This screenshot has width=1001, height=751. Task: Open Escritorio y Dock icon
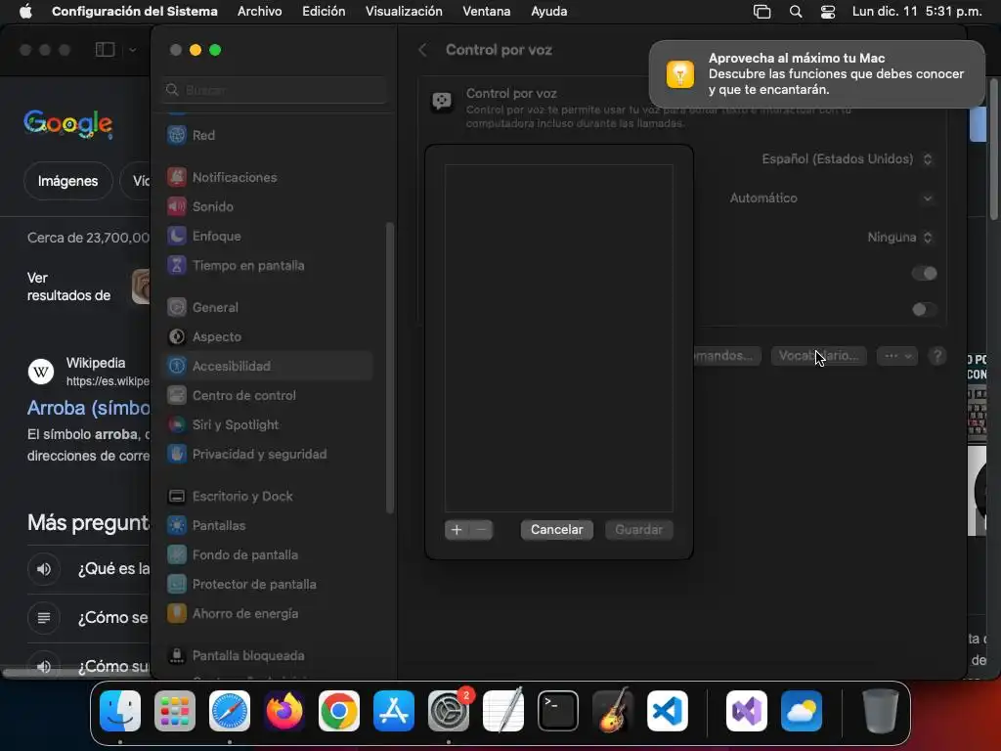pos(177,496)
